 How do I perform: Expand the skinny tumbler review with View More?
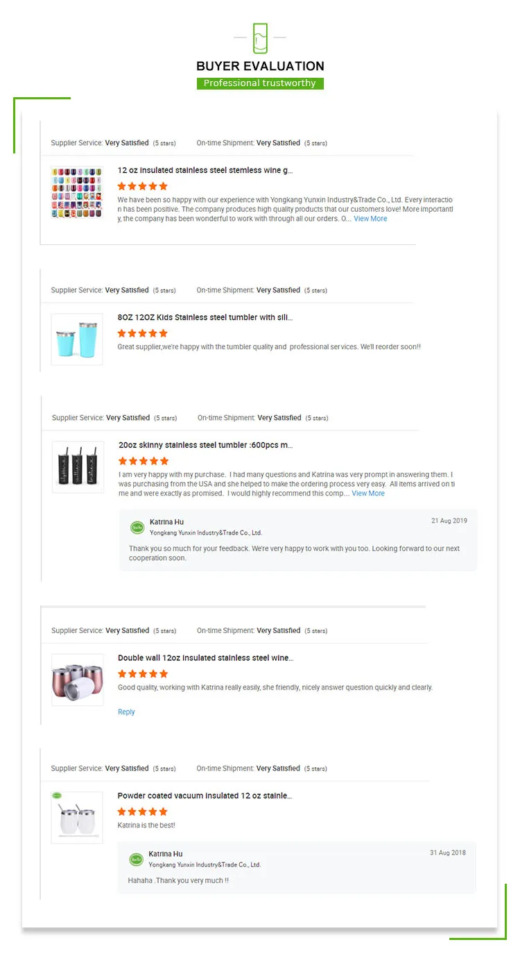point(368,494)
